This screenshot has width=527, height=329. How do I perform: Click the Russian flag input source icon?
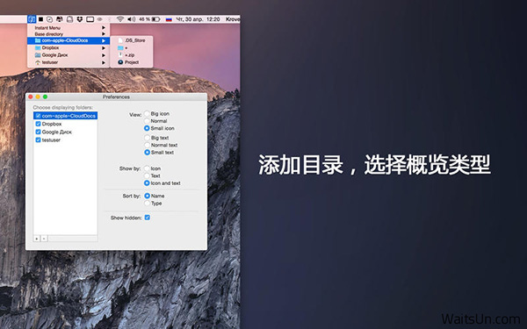click(169, 19)
